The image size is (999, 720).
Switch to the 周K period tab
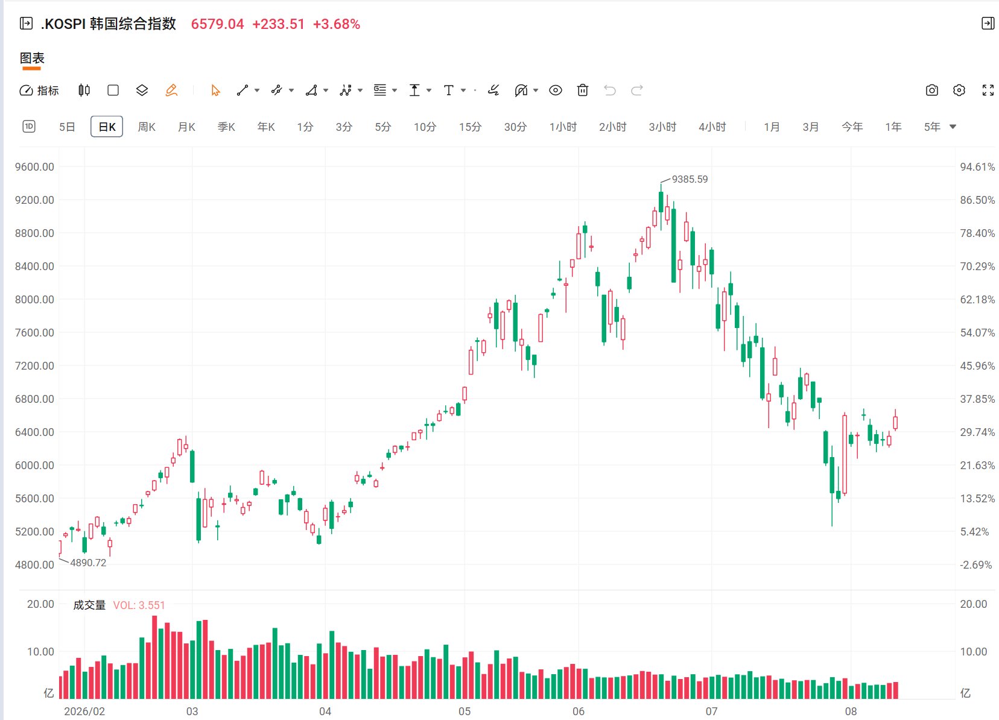(x=147, y=127)
